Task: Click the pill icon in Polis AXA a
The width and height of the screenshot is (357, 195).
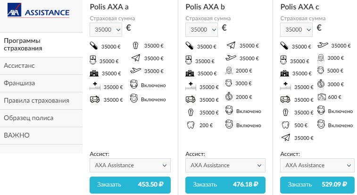Action: tap(94, 46)
